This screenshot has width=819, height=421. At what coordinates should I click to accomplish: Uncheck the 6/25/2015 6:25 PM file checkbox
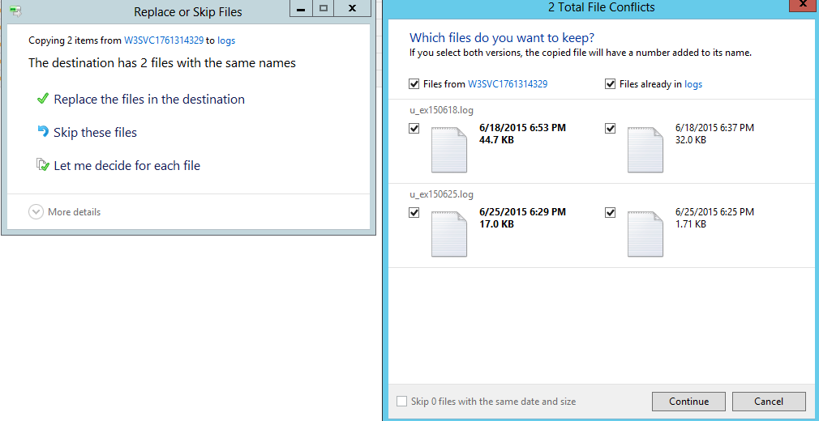610,212
